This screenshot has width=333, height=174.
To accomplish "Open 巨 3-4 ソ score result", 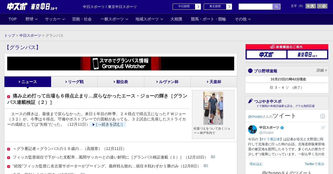I will tap(287, 88).
